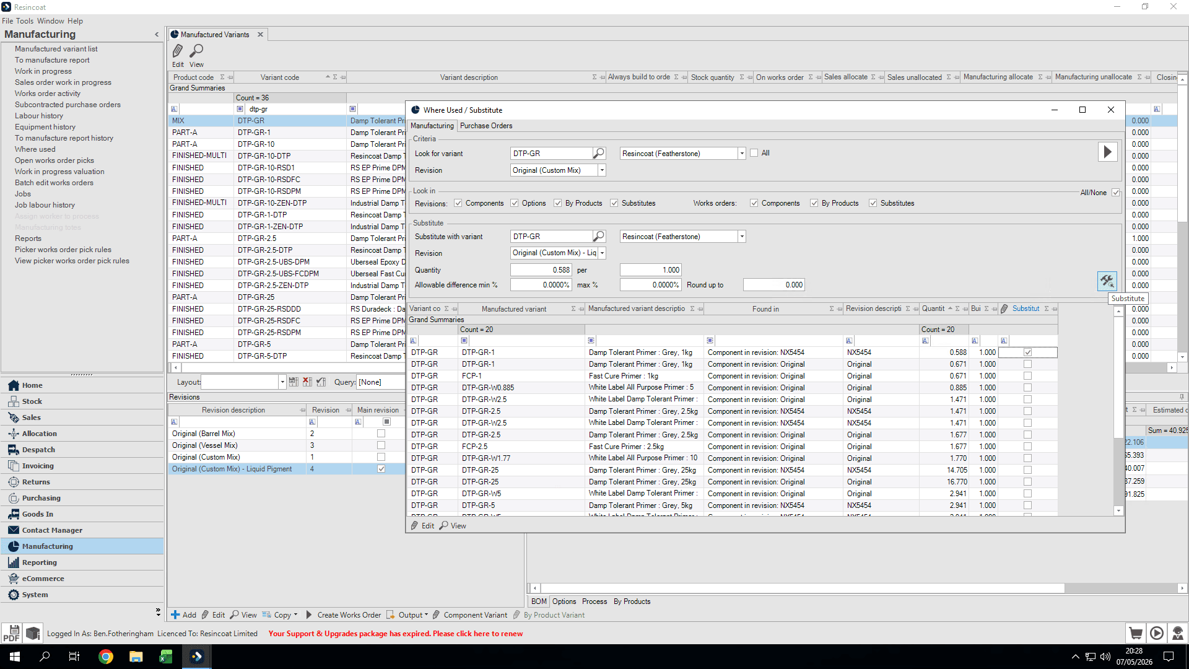Open the Despatch module in sidebar
The image size is (1189, 669).
82,450
